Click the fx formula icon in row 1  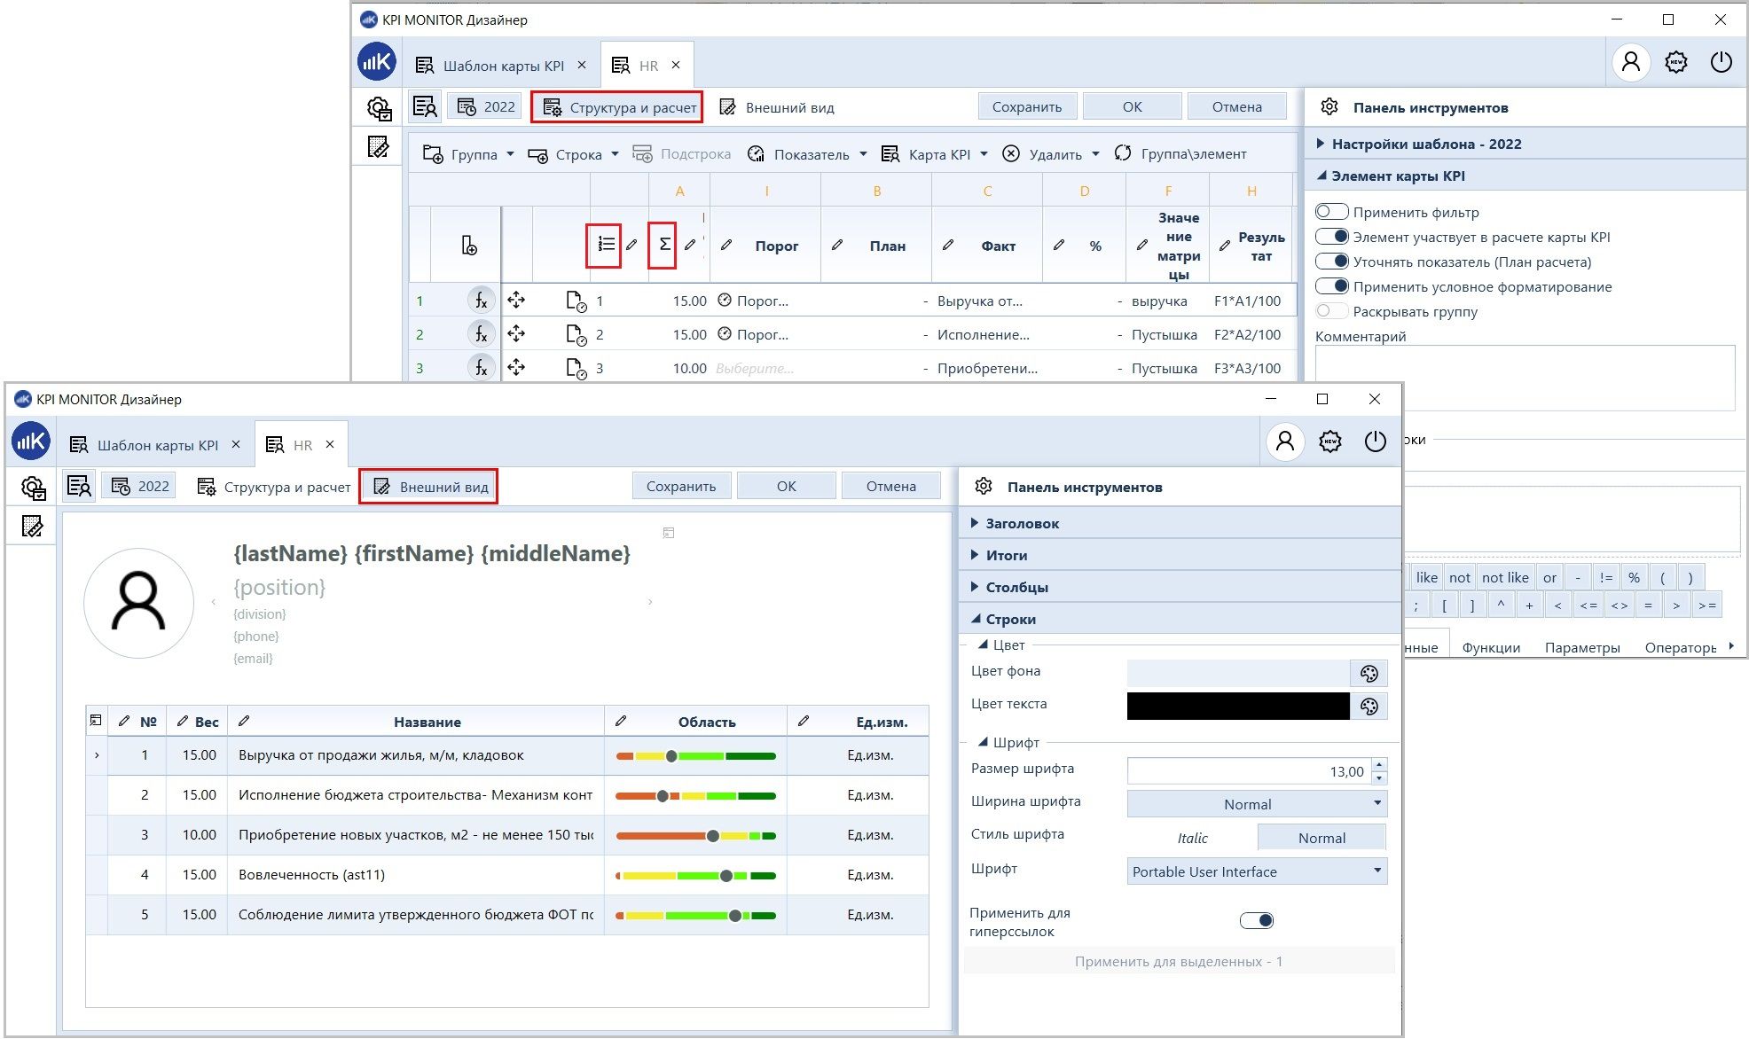click(x=481, y=301)
